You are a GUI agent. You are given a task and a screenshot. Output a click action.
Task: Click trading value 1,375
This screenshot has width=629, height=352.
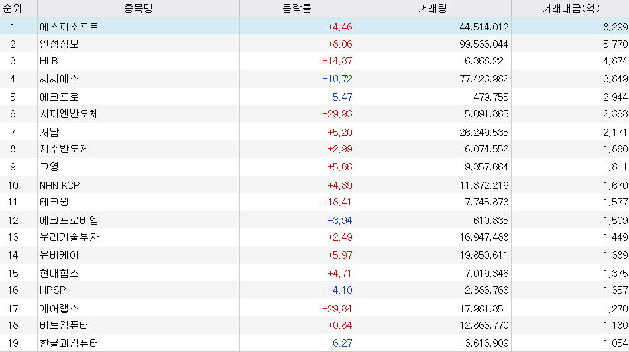pos(615,273)
